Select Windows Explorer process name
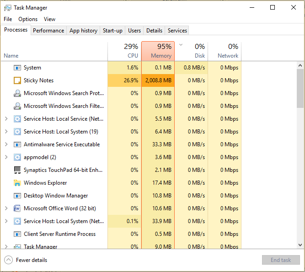 click(x=45, y=183)
